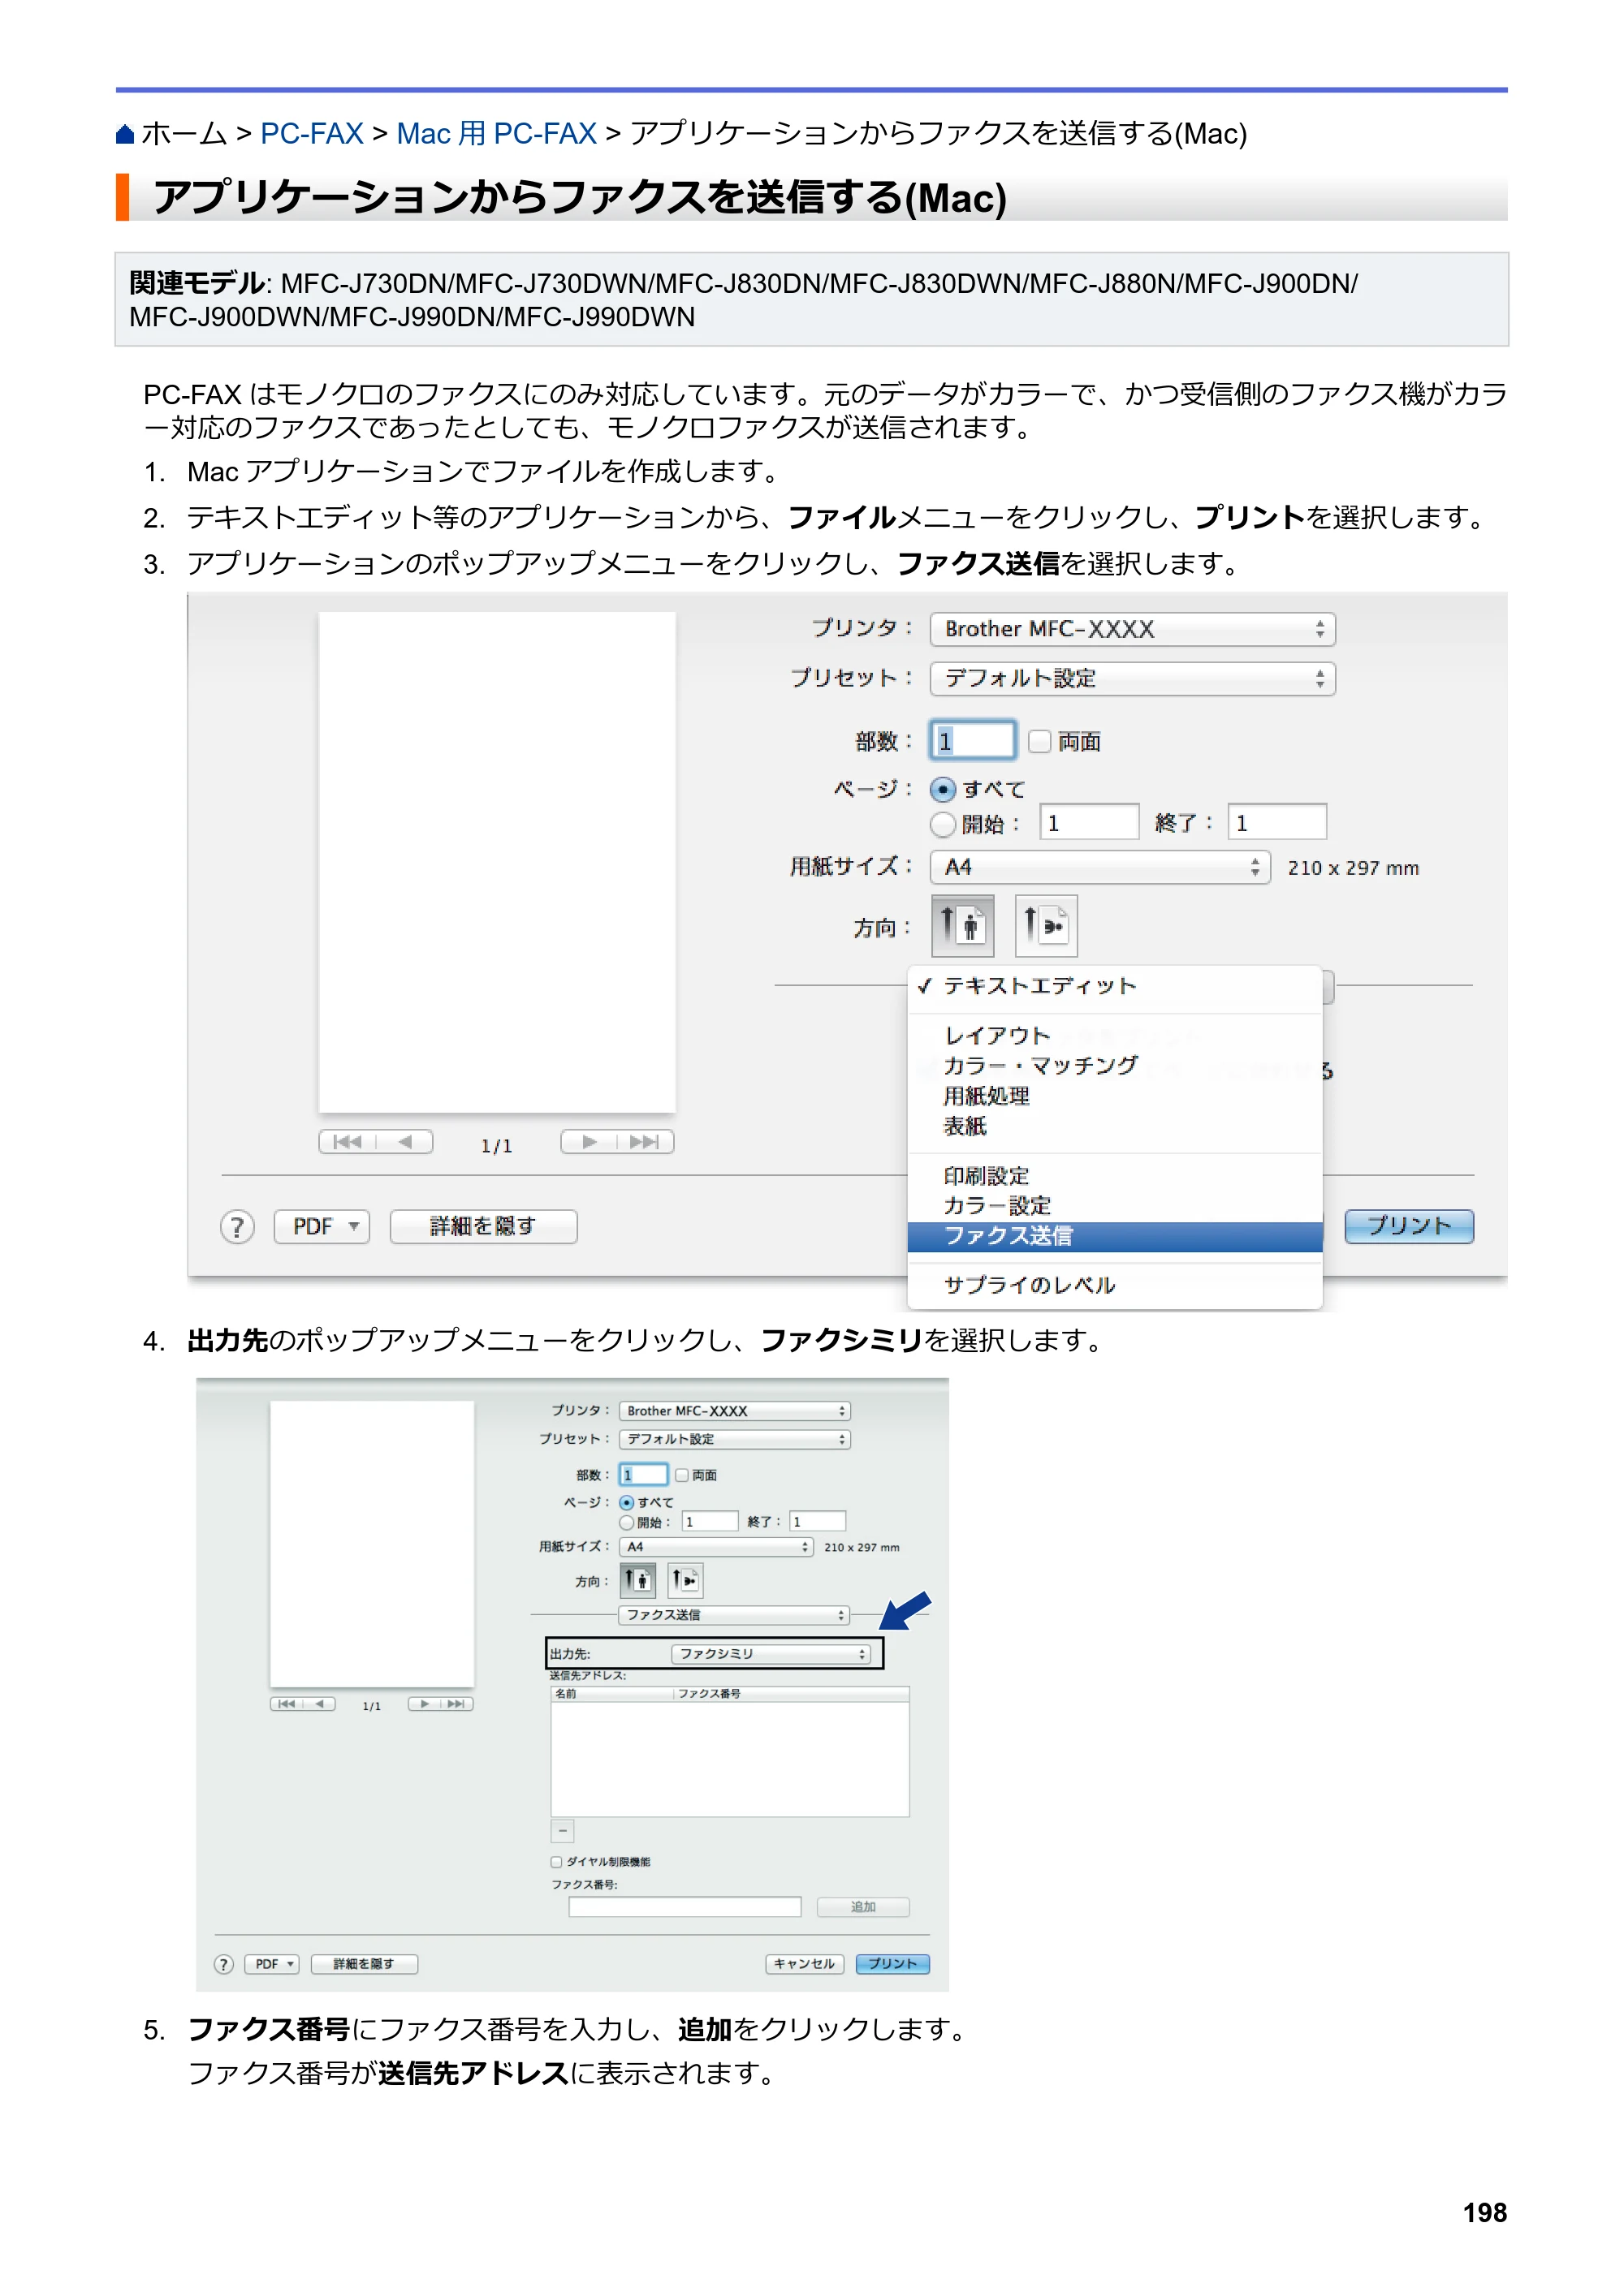The height and width of the screenshot is (2296, 1624).
Task: Go to first page in upper preview
Action: pyautogui.click(x=348, y=1142)
